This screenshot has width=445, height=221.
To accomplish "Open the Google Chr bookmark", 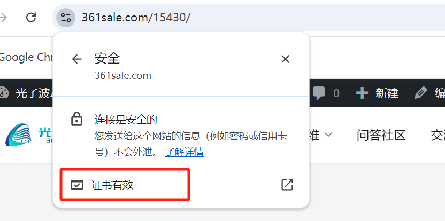I will 26,57.
